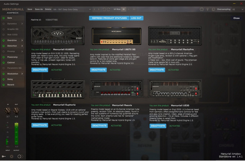Deactivate Mercuriall Euphoria

(x=40, y=125)
